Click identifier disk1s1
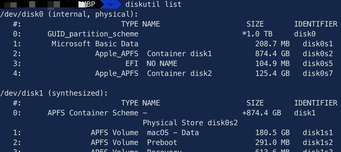This screenshot has height=152, width=341. 318,133
